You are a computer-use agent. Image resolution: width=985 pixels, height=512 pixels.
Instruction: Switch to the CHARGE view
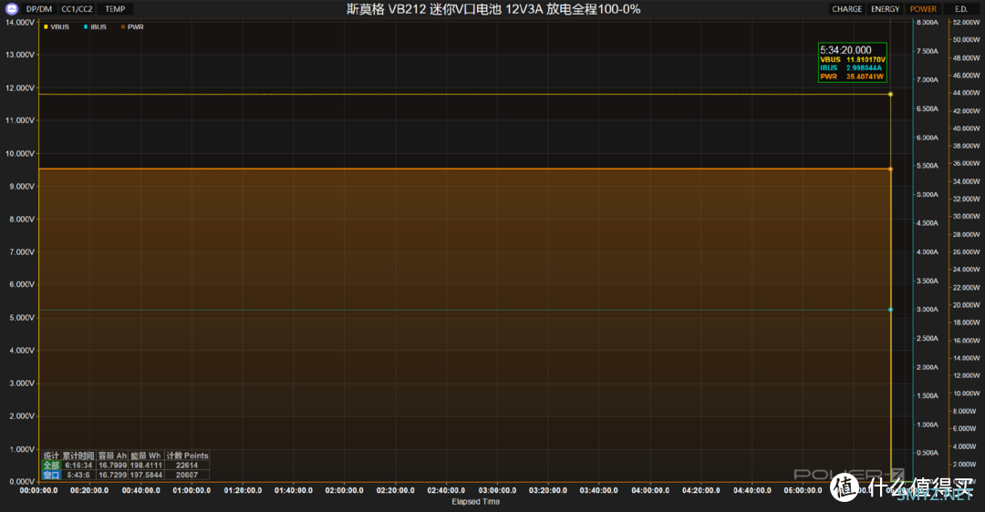pyautogui.click(x=846, y=9)
